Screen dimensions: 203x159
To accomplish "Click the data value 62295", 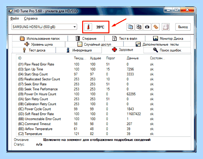I will click(x=131, y=94).
